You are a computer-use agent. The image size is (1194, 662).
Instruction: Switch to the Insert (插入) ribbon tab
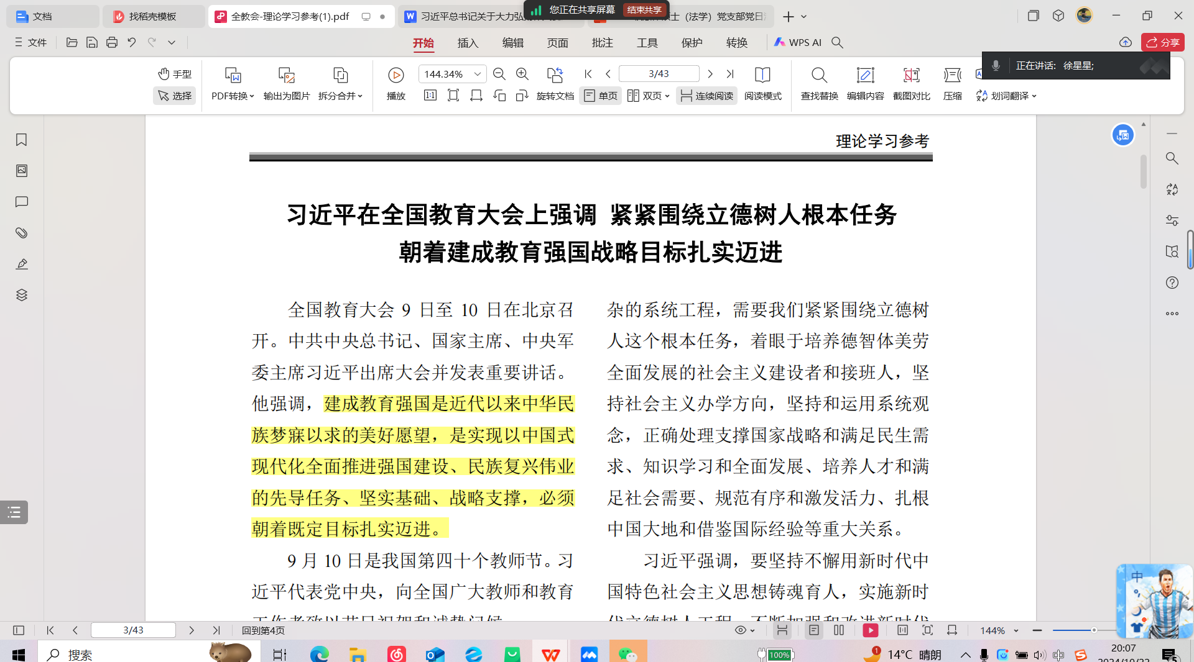point(468,43)
